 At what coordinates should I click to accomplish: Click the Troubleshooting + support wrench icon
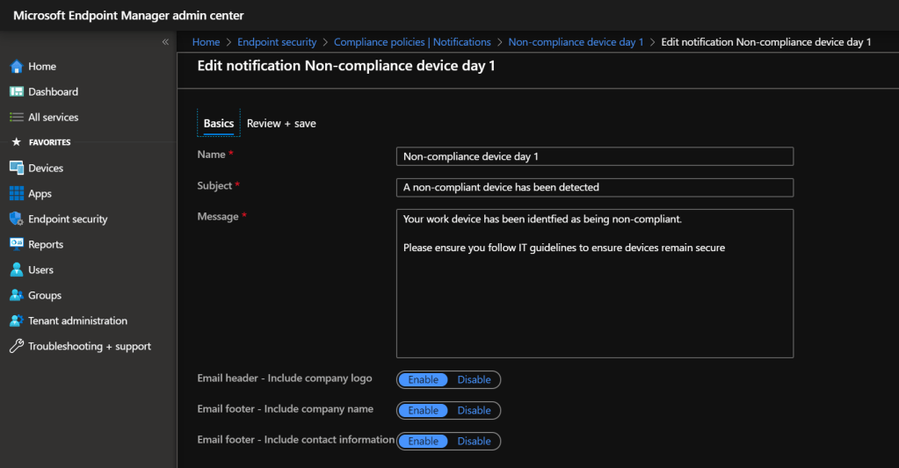point(16,347)
